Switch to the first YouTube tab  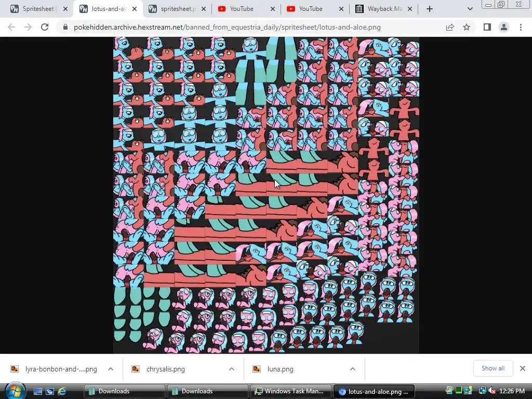pyautogui.click(x=242, y=9)
